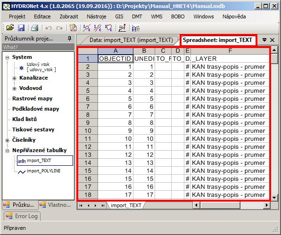Open the Editace menu
Viewport: 281px width, 235px height.
tap(42, 16)
